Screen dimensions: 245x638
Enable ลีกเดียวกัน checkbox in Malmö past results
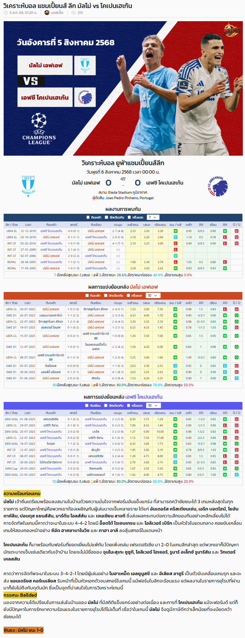click(x=106, y=296)
